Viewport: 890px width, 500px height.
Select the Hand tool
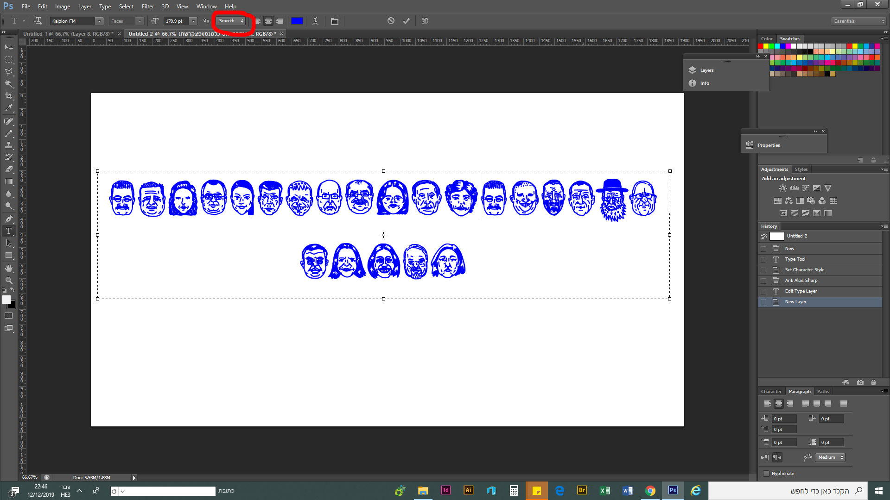9,269
